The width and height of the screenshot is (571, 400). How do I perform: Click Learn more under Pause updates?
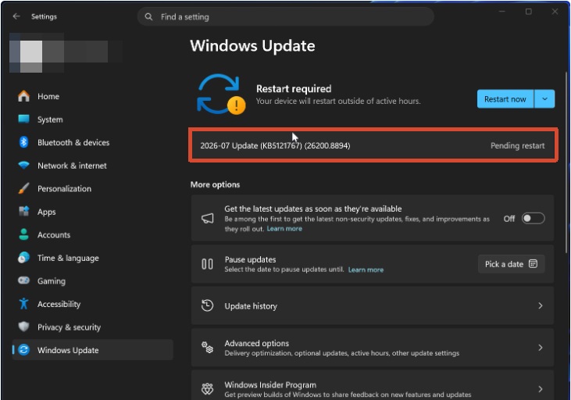pos(366,270)
